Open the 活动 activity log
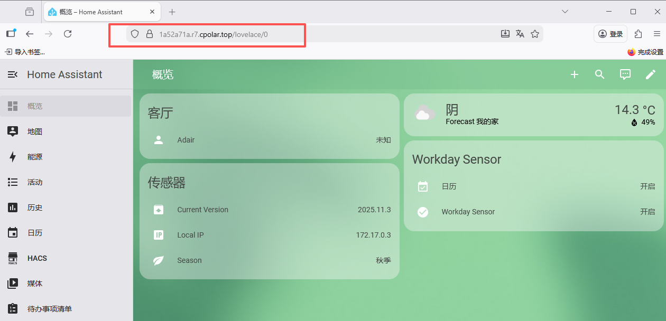This screenshot has width=666, height=321. [x=66, y=182]
